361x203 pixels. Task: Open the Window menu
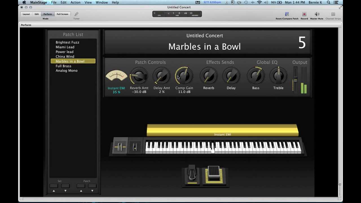(102, 2)
